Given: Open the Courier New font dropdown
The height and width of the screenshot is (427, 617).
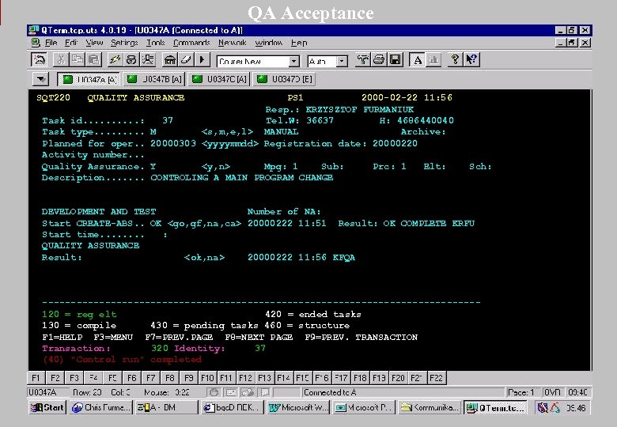Looking at the screenshot, I should 293,62.
